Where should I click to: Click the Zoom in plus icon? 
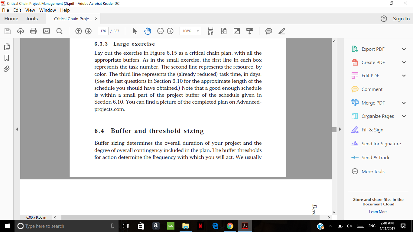[170, 31]
